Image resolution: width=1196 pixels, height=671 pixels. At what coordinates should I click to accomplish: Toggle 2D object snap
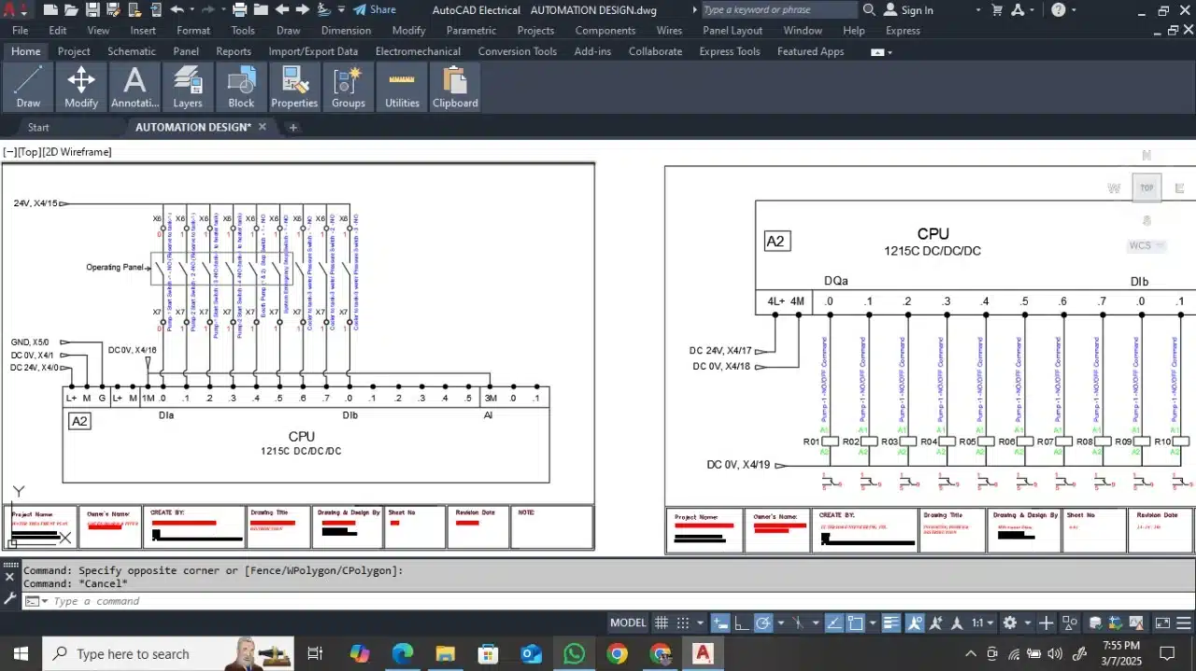point(855,622)
